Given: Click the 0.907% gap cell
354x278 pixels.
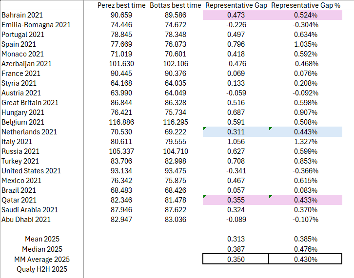Looking at the screenshot, I should point(306,112).
